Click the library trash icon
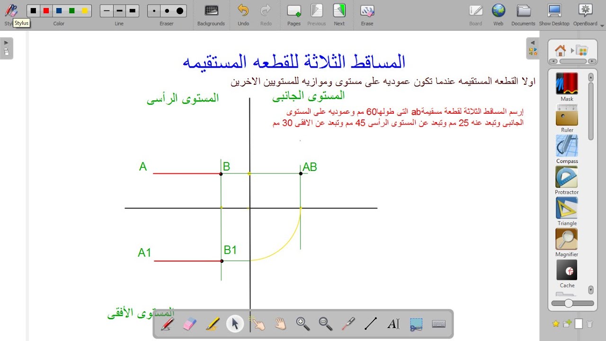 tap(590, 324)
